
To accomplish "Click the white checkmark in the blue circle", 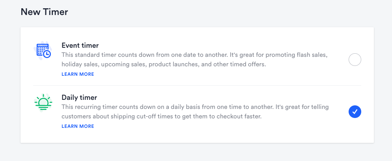I will click(x=355, y=112).
